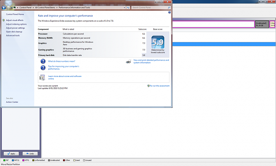
Task: Go back with the blue Back arrow
Action: point(4,8)
